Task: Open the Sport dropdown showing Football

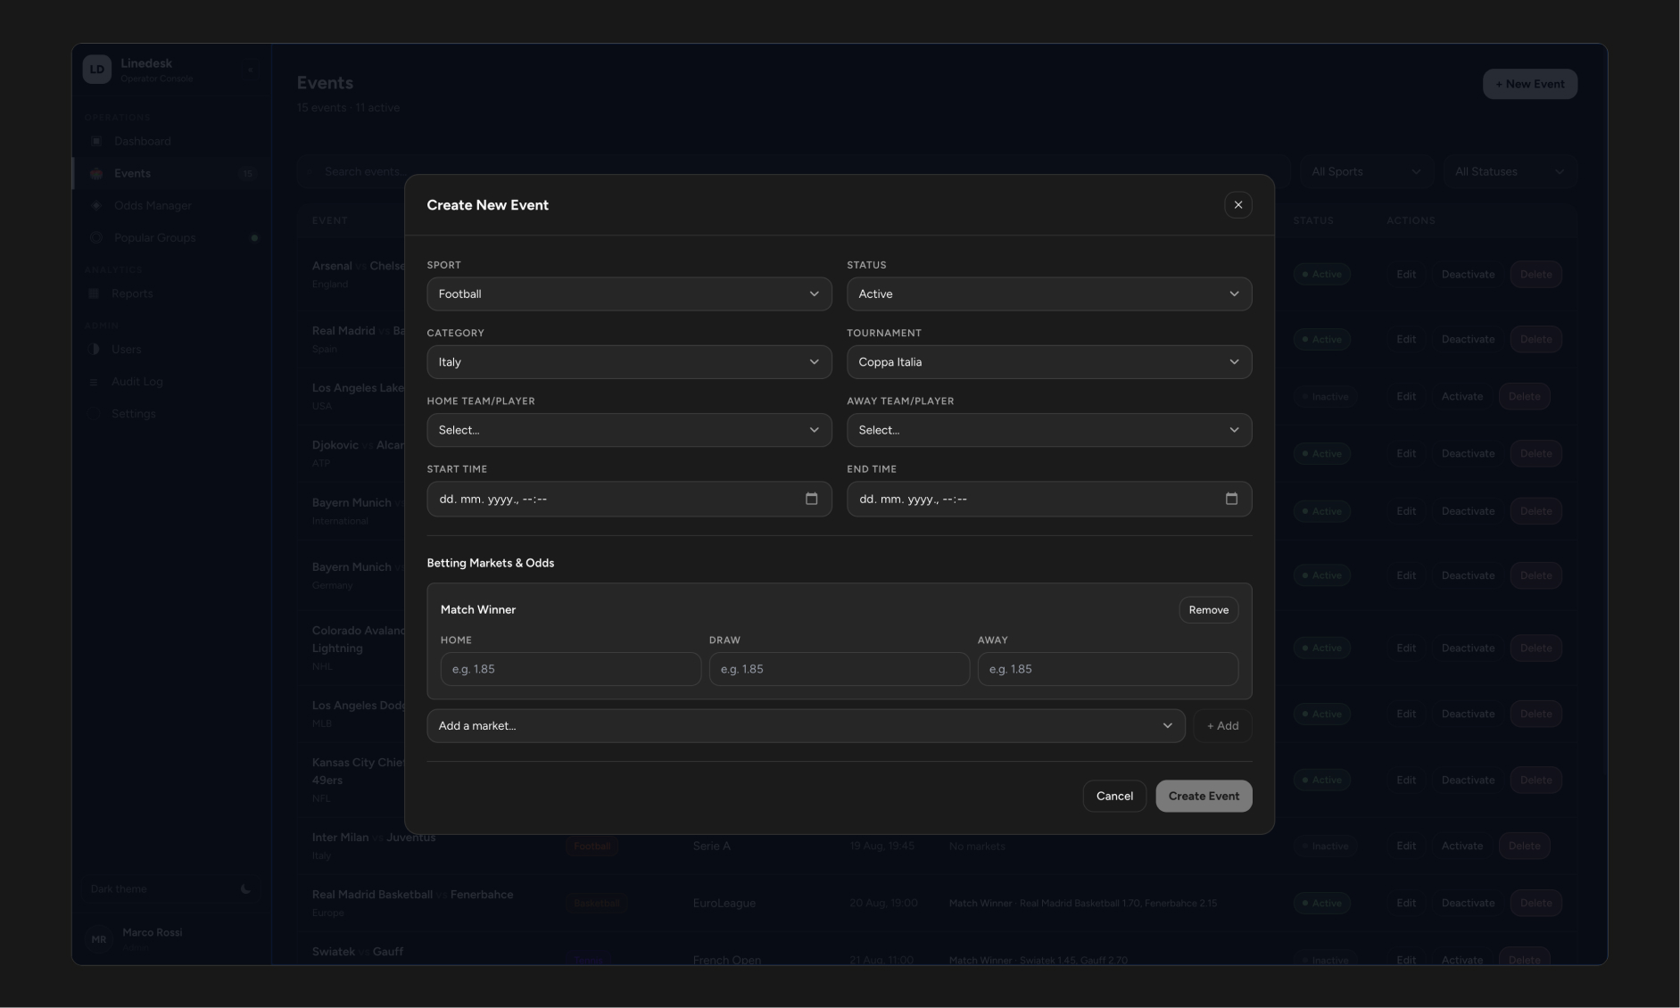Action: pyautogui.click(x=629, y=293)
